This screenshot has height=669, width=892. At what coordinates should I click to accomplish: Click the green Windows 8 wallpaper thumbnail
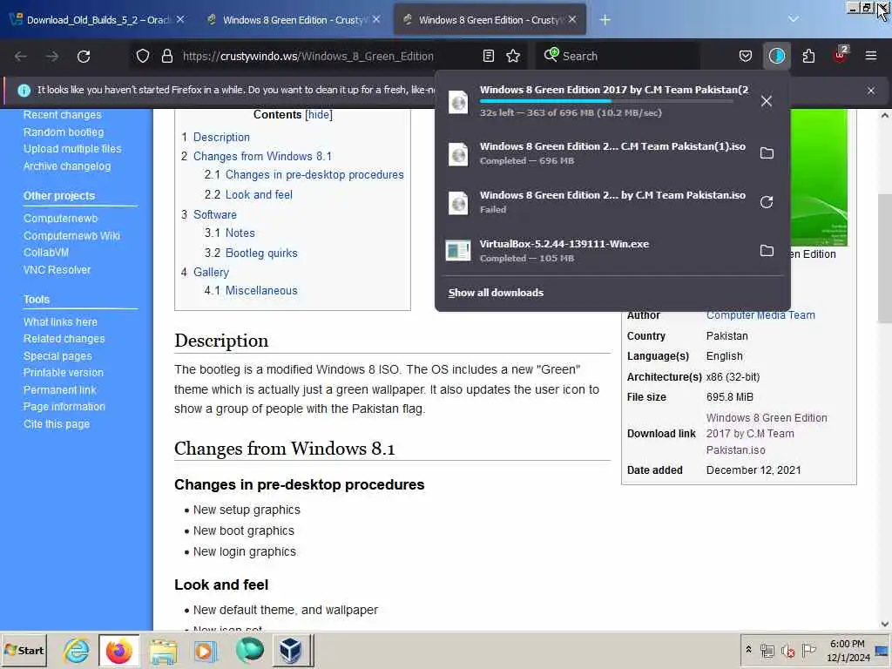(819, 178)
